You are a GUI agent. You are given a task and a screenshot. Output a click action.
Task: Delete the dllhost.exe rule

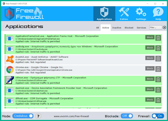[x=158, y=100]
